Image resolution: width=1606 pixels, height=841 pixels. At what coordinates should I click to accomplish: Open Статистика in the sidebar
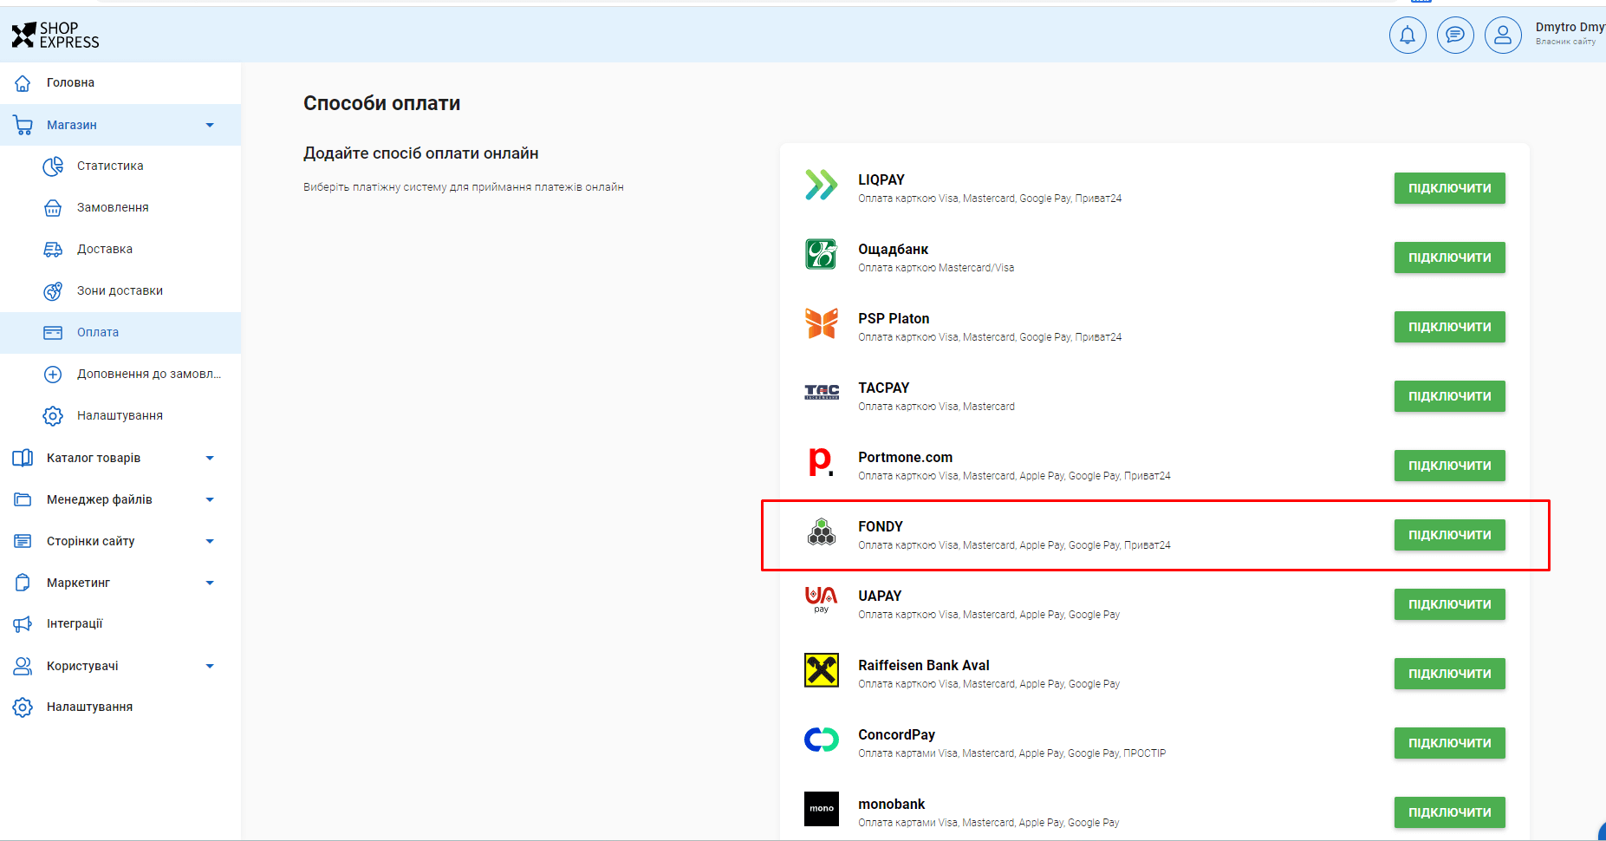(120, 166)
